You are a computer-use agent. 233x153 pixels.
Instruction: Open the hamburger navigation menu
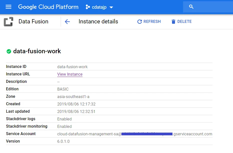tap(8, 7)
